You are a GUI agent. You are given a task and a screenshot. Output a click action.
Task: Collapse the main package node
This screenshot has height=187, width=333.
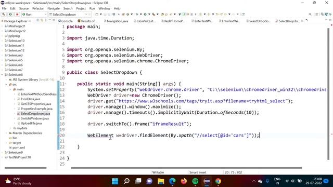(x=10, y=89)
